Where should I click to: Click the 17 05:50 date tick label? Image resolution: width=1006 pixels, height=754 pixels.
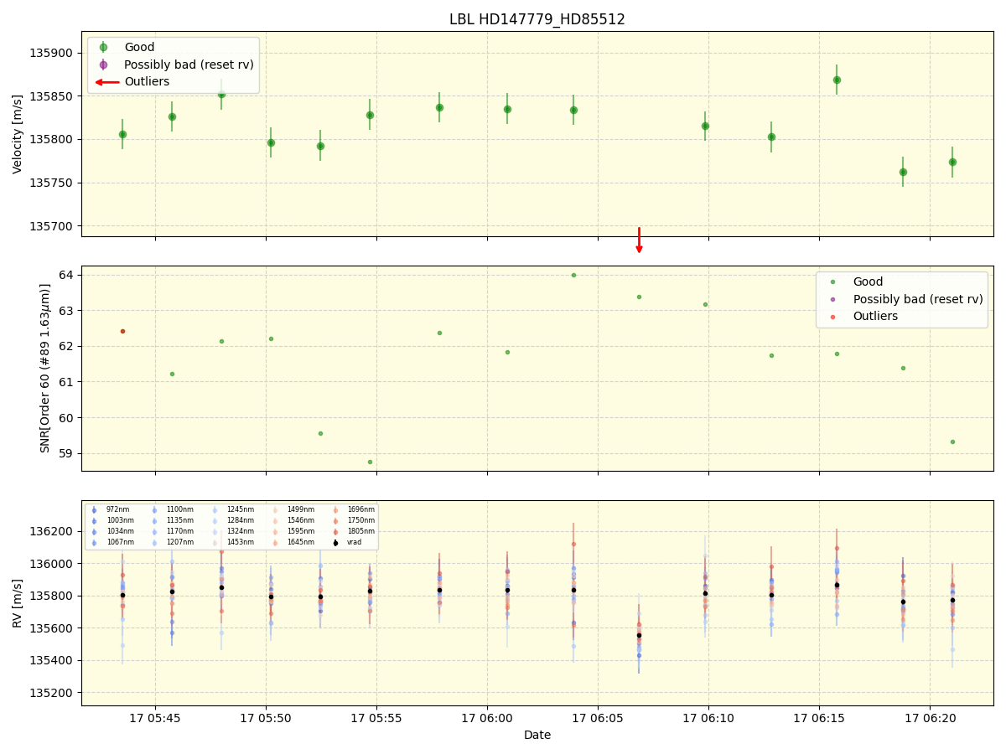point(266,718)
